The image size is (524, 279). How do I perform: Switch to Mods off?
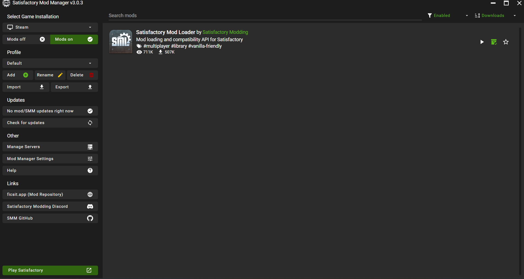click(26, 39)
